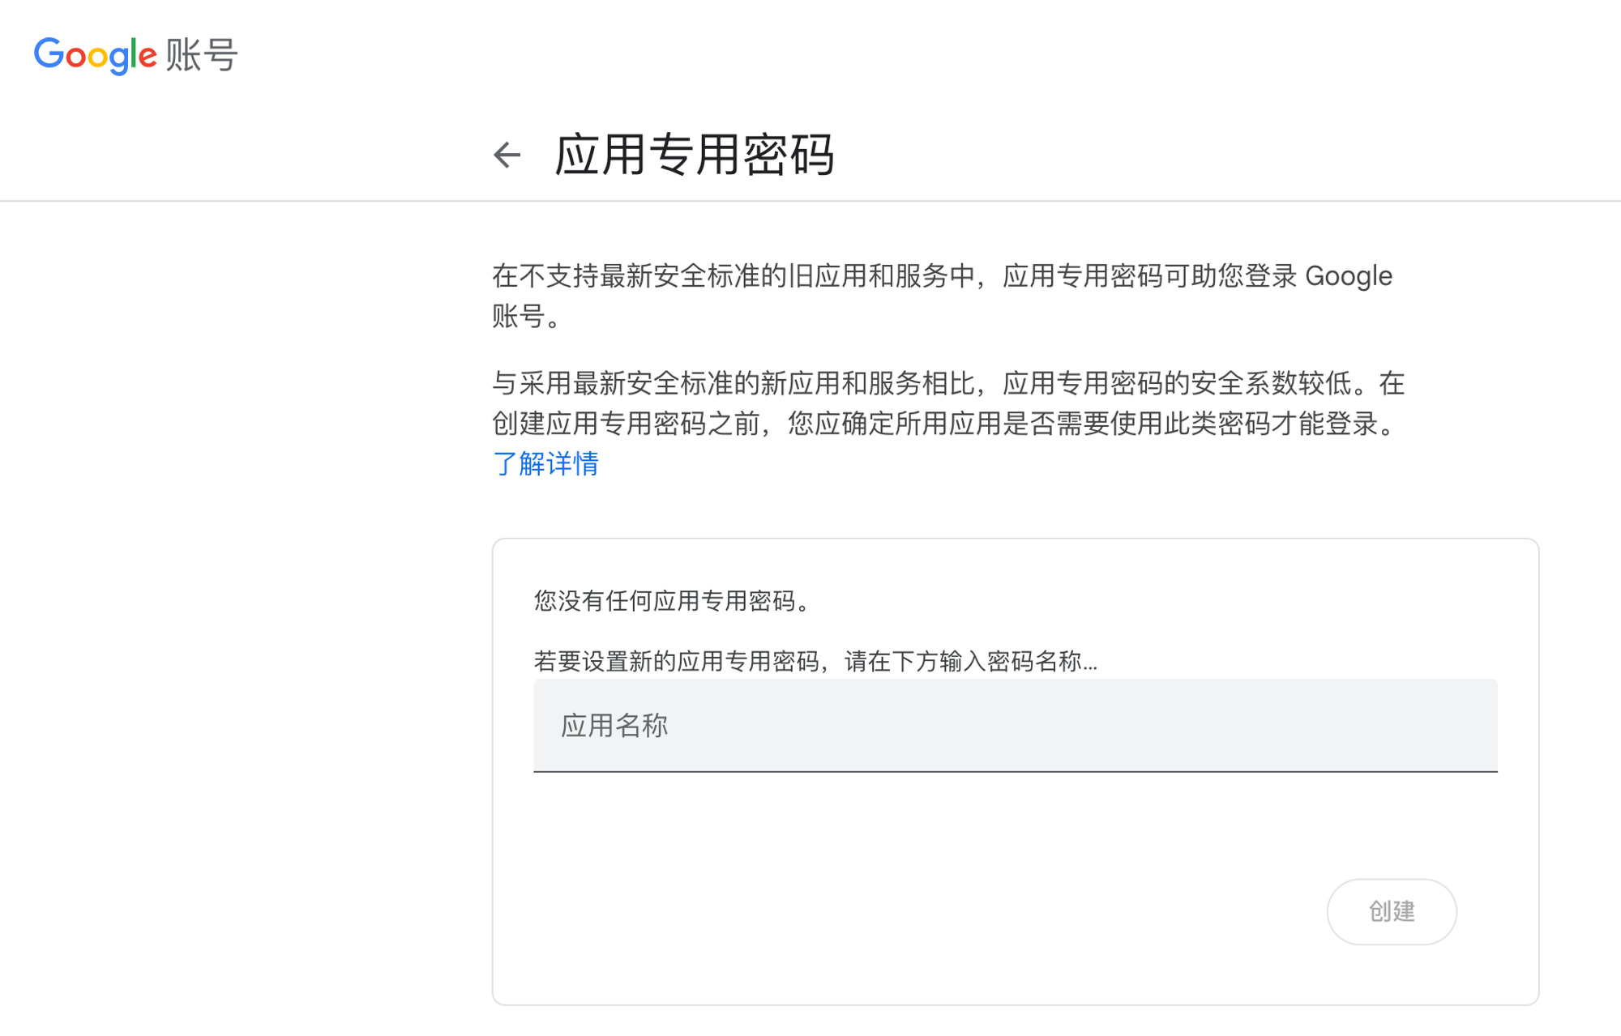This screenshot has height=1036, width=1621.
Task: Click the 创建 button
Action: click(1391, 911)
